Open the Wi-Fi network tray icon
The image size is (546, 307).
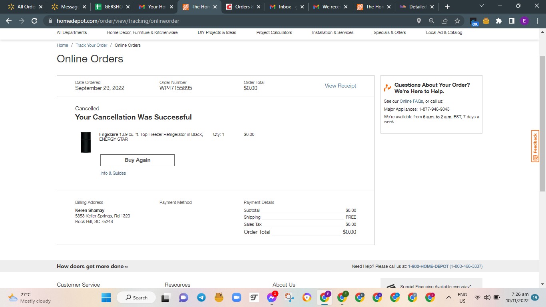[477, 297]
